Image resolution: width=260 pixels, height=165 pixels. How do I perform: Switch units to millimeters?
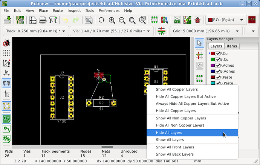6,83
